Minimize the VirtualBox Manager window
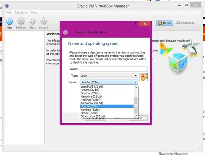 [180, 5]
